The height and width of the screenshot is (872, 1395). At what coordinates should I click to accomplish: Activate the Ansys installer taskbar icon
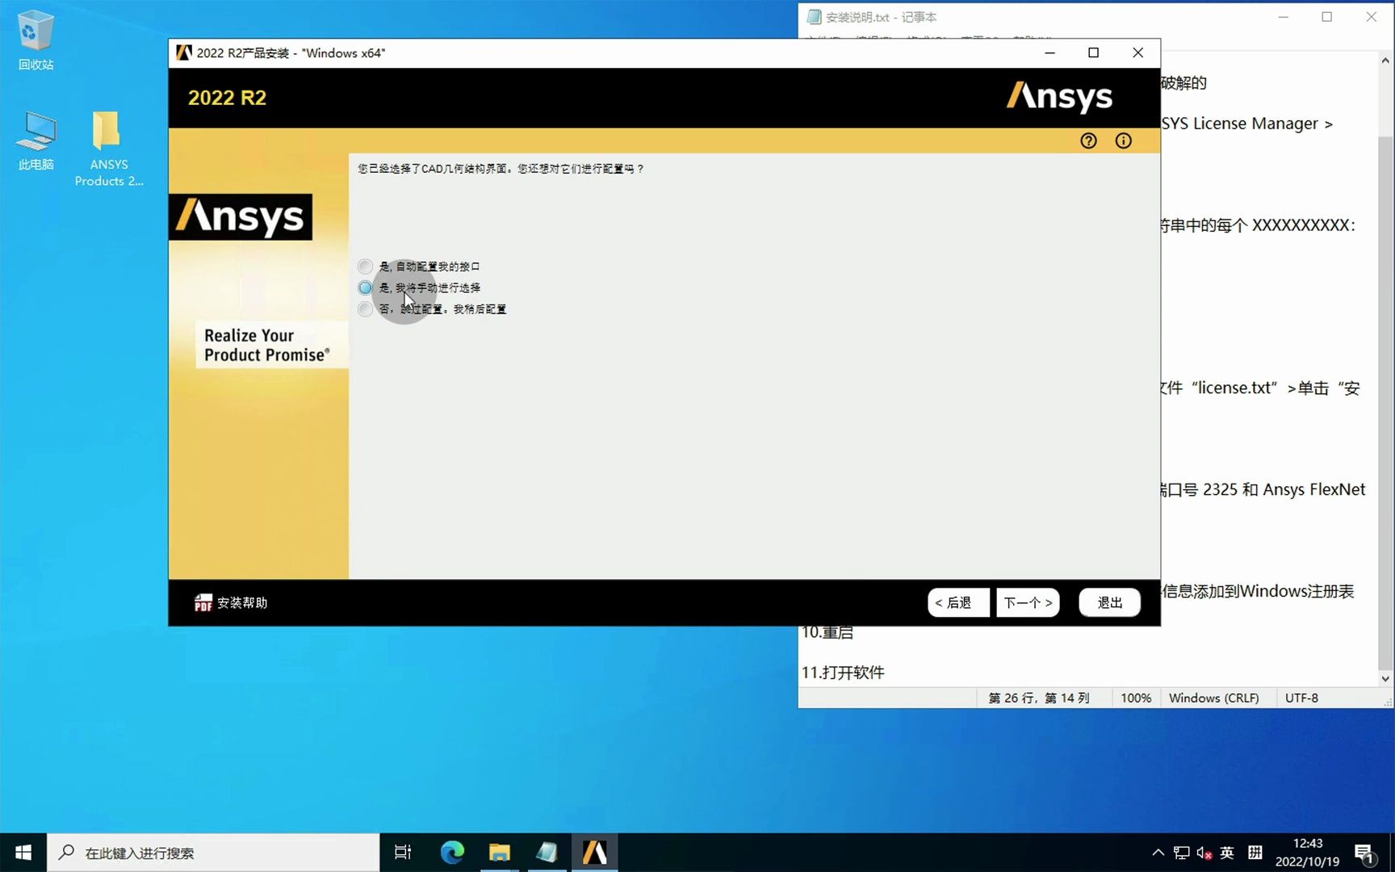click(595, 853)
